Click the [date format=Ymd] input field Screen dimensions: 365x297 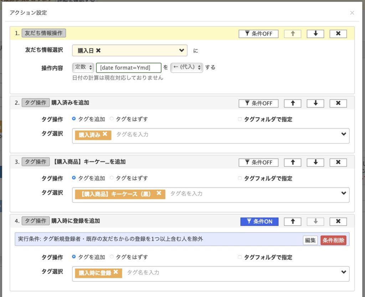pyautogui.click(x=128, y=67)
